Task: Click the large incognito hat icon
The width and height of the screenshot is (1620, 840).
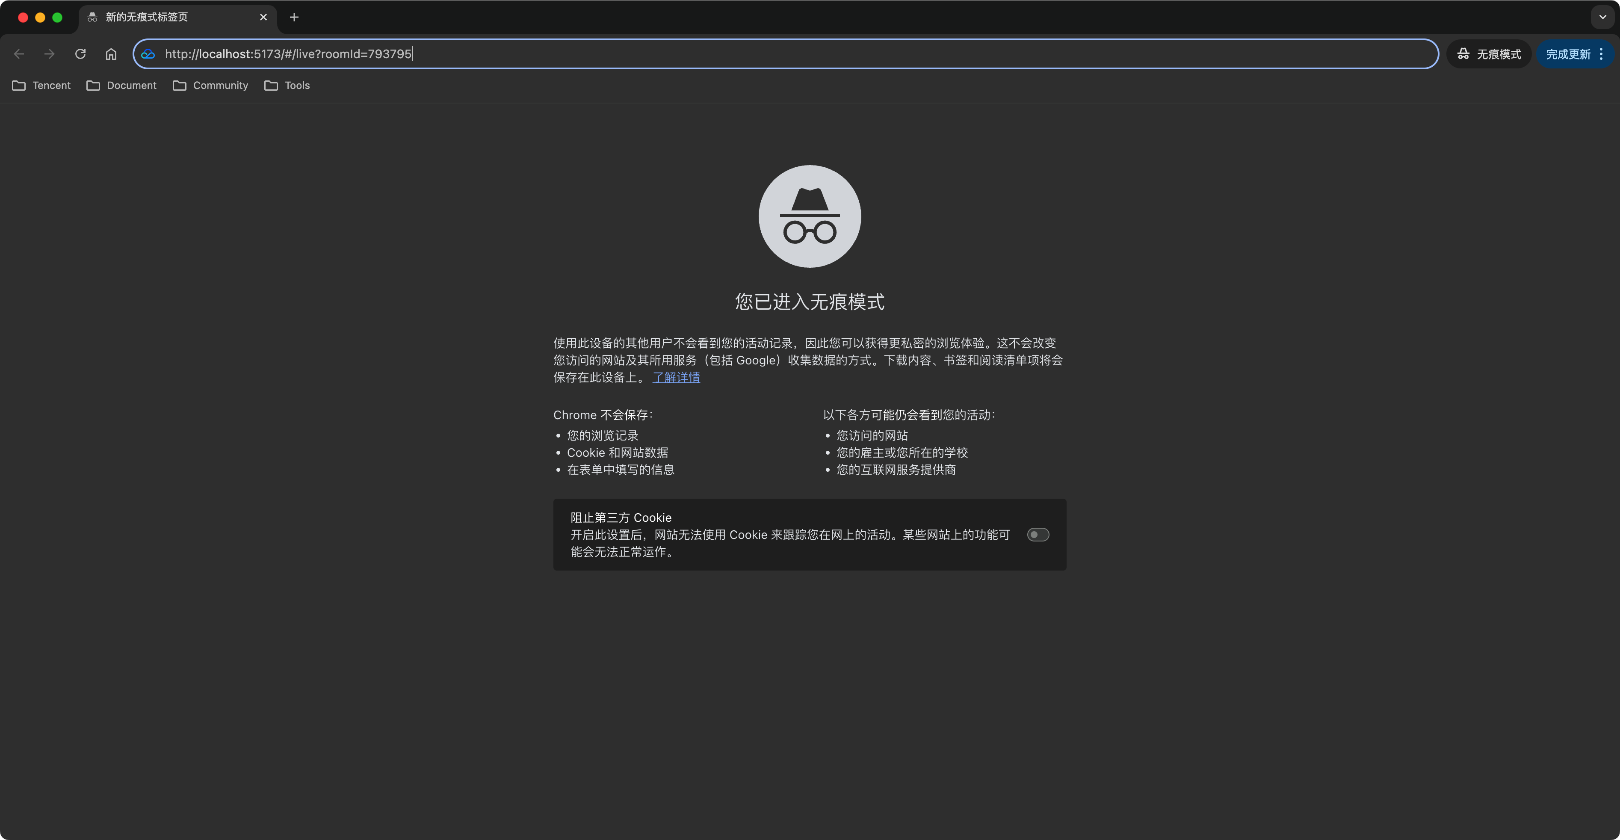Action: pyautogui.click(x=810, y=216)
